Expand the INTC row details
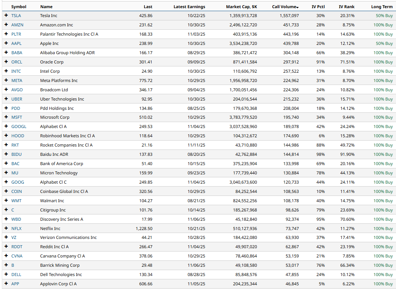396x289 pixels. coord(6,71)
